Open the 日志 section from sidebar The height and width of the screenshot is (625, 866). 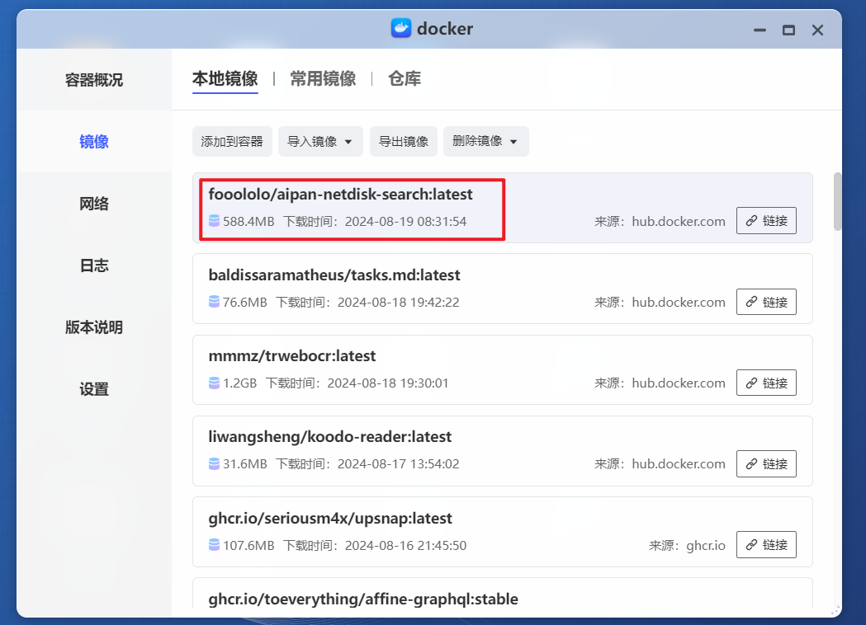pos(93,265)
